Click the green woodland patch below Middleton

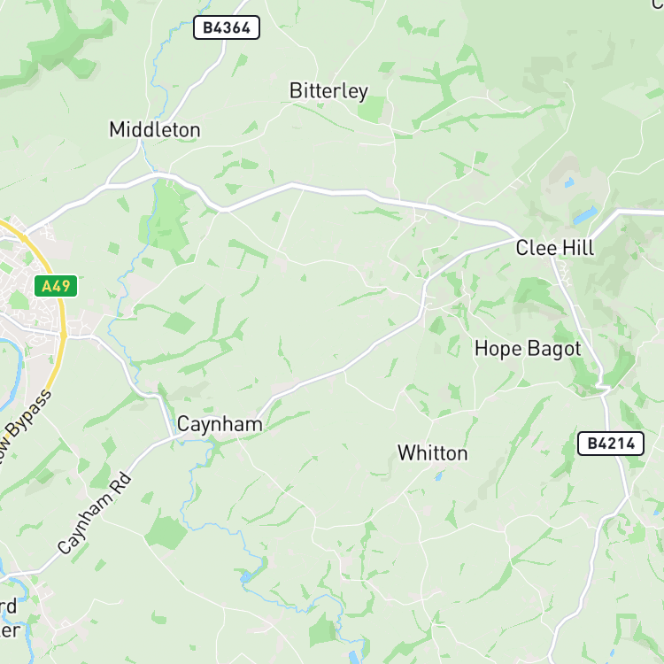166,220
